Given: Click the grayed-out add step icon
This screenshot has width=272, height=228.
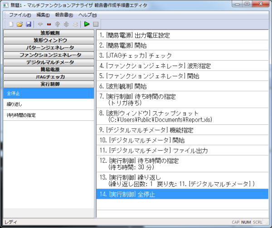Looking at the screenshot, I should 40,24.
